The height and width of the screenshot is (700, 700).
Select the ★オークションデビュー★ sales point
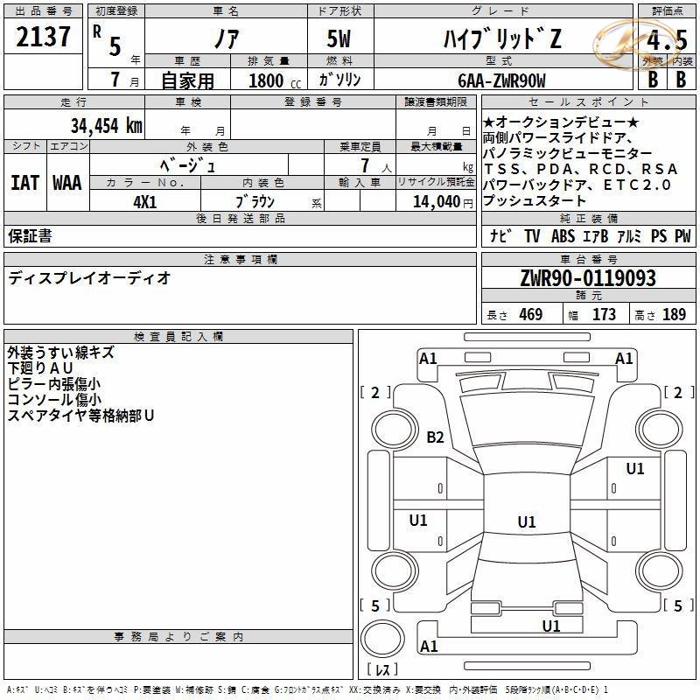coord(561,122)
